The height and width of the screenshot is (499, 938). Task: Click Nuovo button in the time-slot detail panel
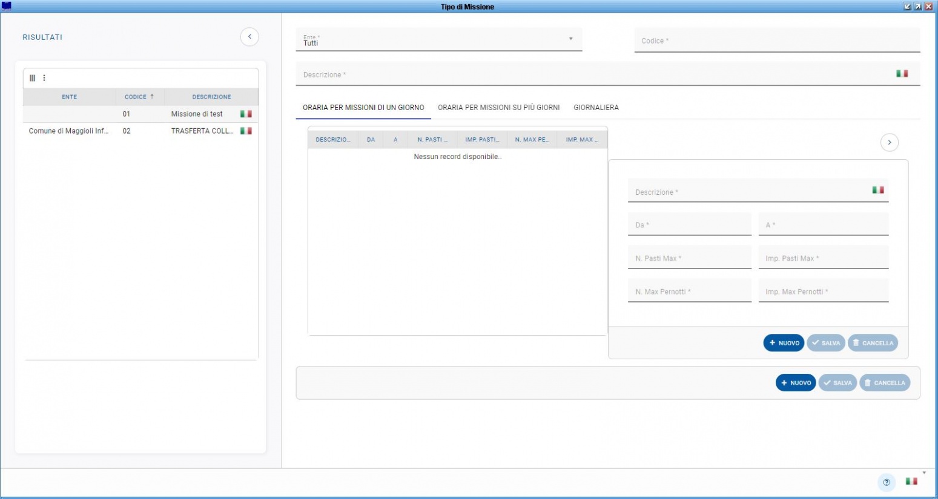coord(784,343)
